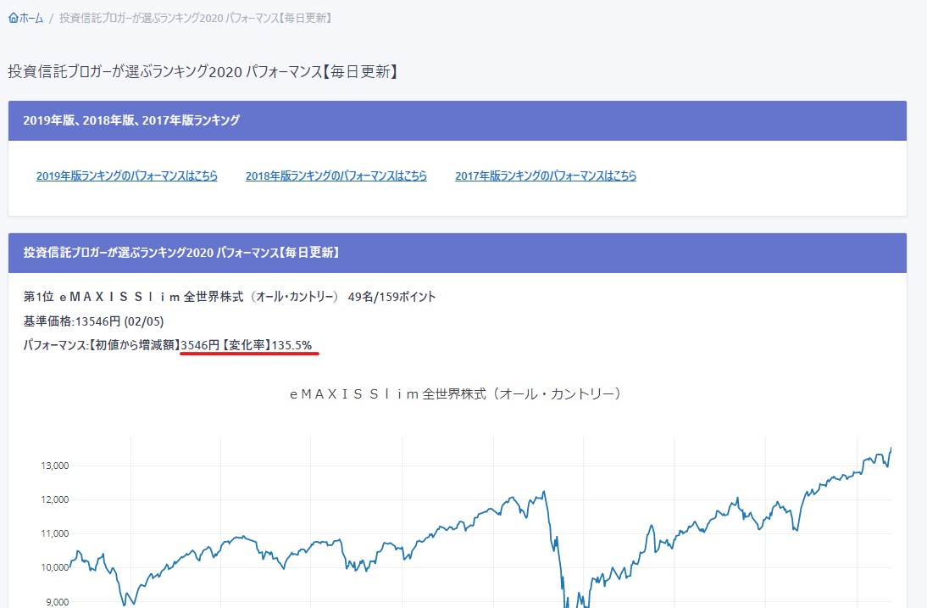Click the 基準価格:13546円 text line
This screenshot has height=608, width=927.
pos(94,321)
